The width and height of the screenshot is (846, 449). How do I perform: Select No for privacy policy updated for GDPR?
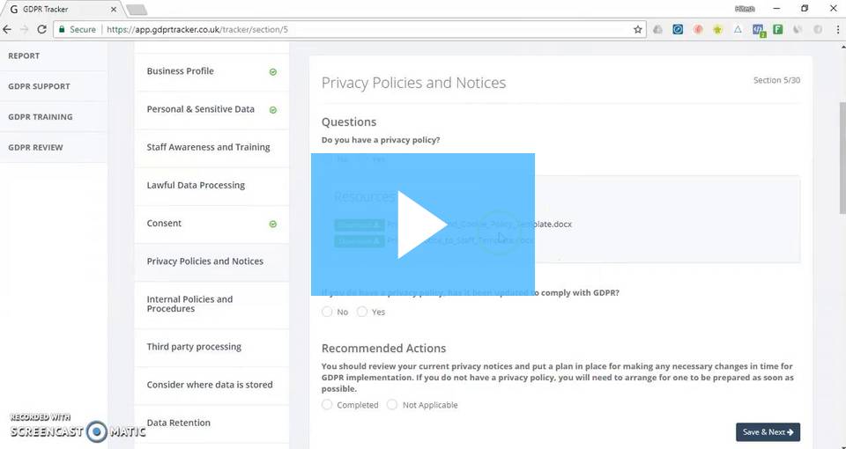tap(328, 312)
